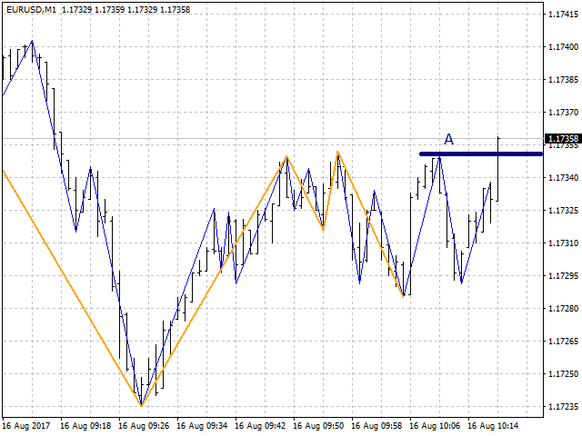Click the 16 Aug 10:06 time label
Viewport: 582px width, 436px height.
tap(435, 426)
